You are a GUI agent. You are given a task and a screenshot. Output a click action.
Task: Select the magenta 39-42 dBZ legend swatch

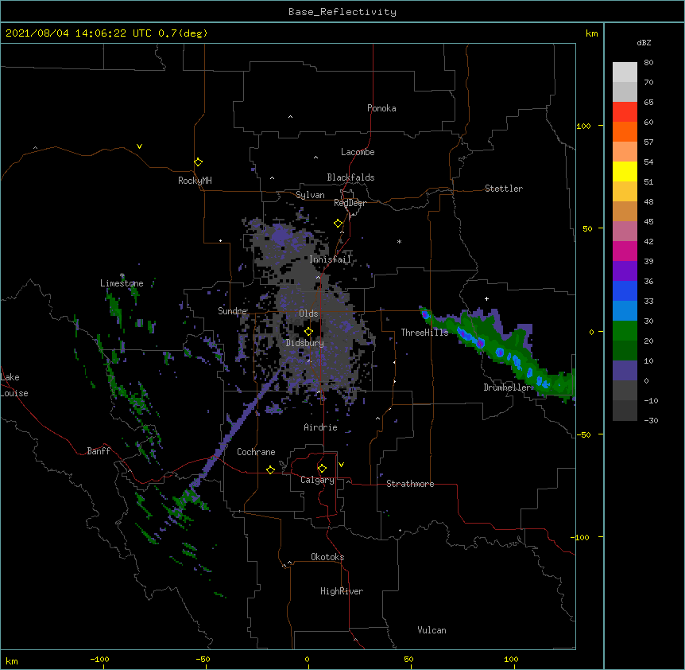[625, 251]
